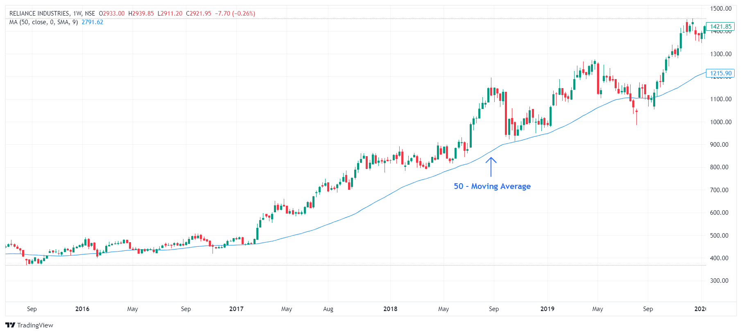Click the blue 1215.90 moving average label

coord(720,73)
